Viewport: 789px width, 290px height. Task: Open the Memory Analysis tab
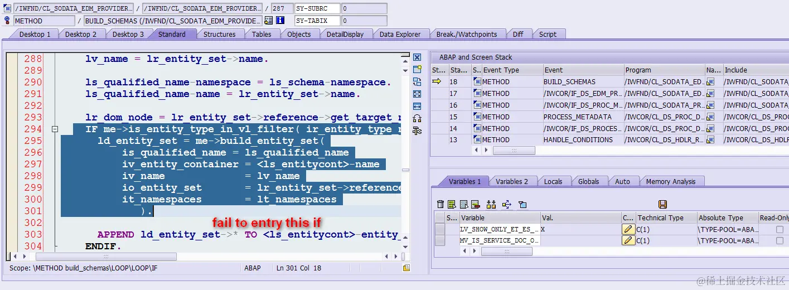671,181
